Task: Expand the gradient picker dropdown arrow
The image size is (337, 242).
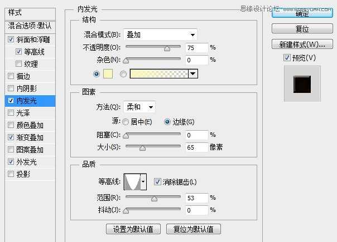Action: point(193,74)
